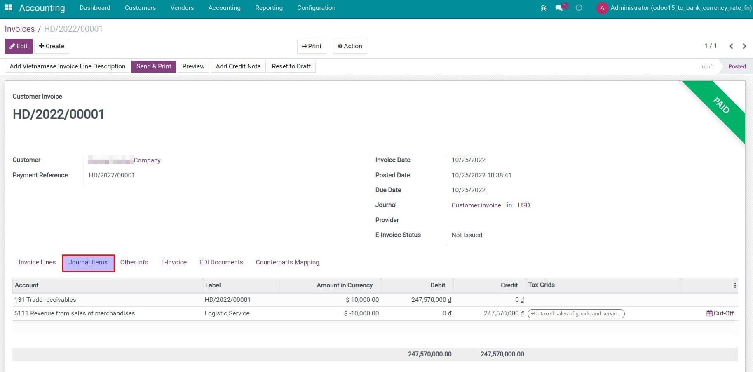
Task: Click the Add Credit Note button
Action: click(238, 66)
